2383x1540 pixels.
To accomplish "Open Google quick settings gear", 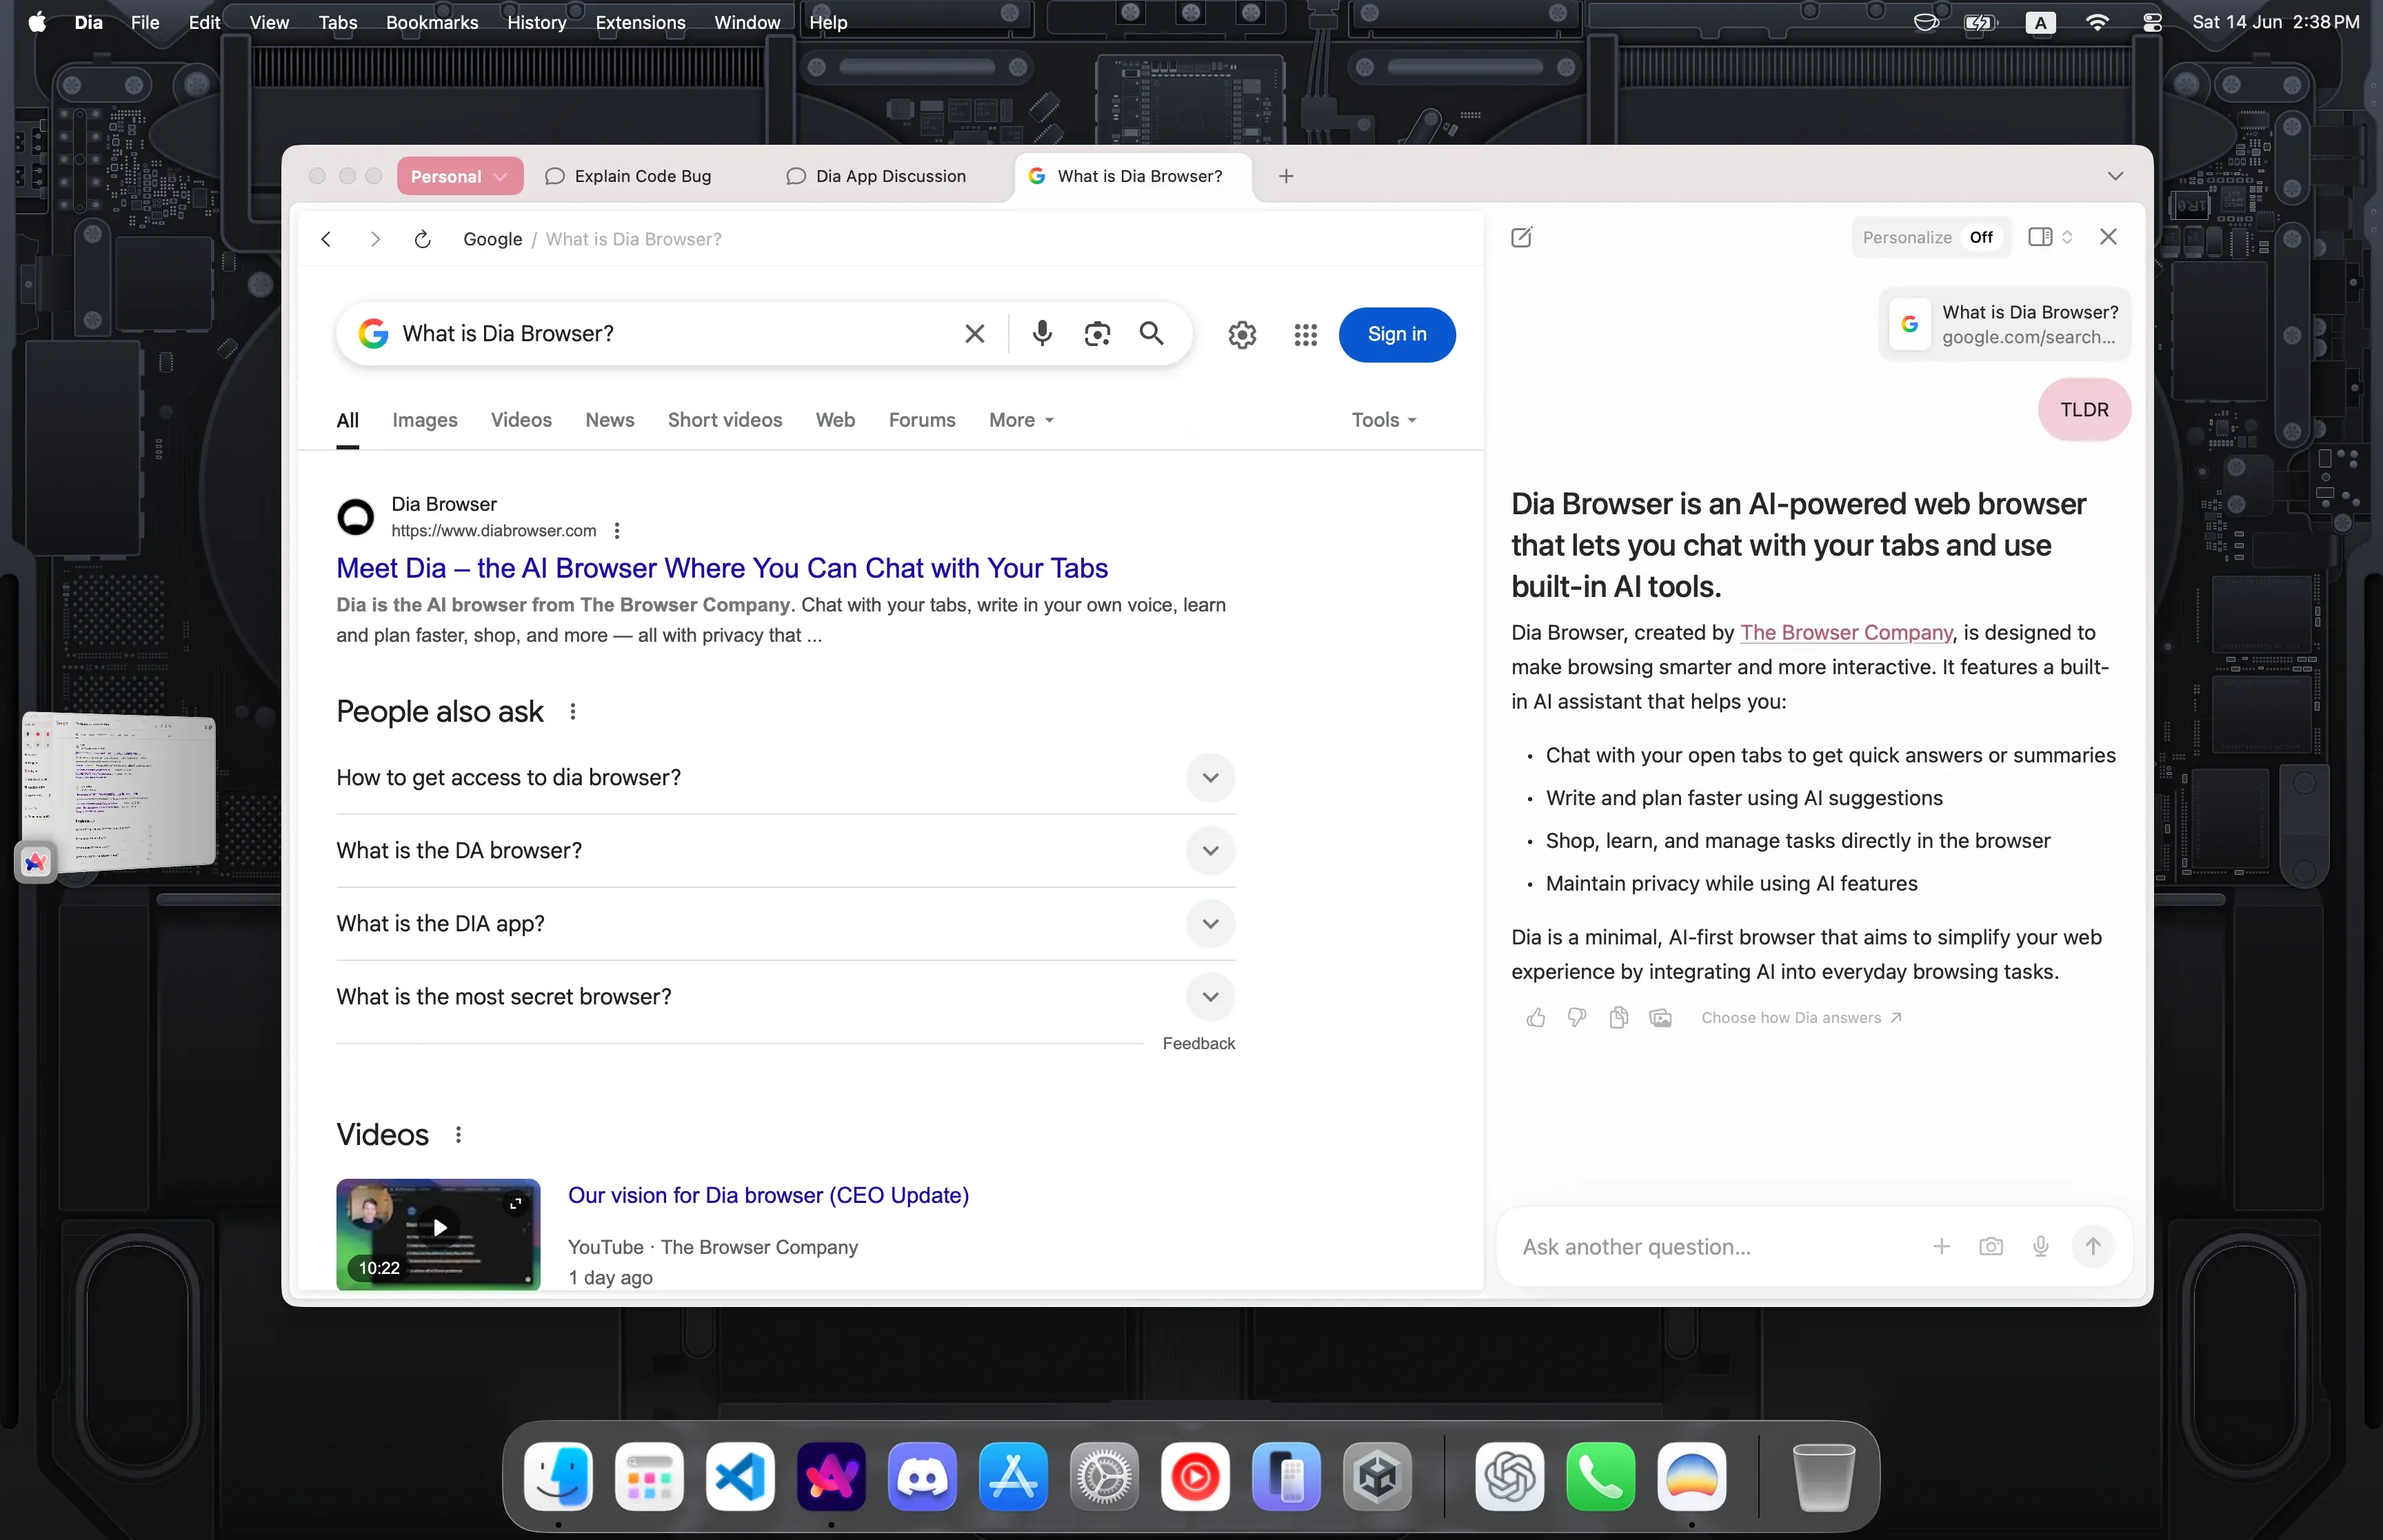I will (x=1242, y=335).
